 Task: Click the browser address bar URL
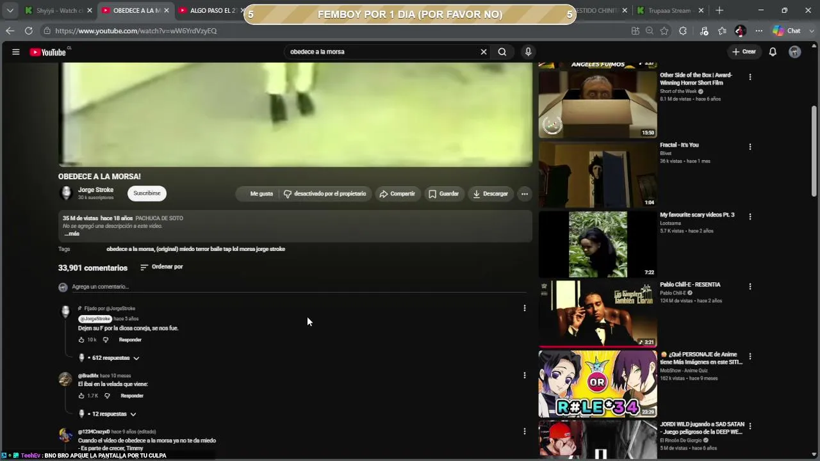point(136,31)
